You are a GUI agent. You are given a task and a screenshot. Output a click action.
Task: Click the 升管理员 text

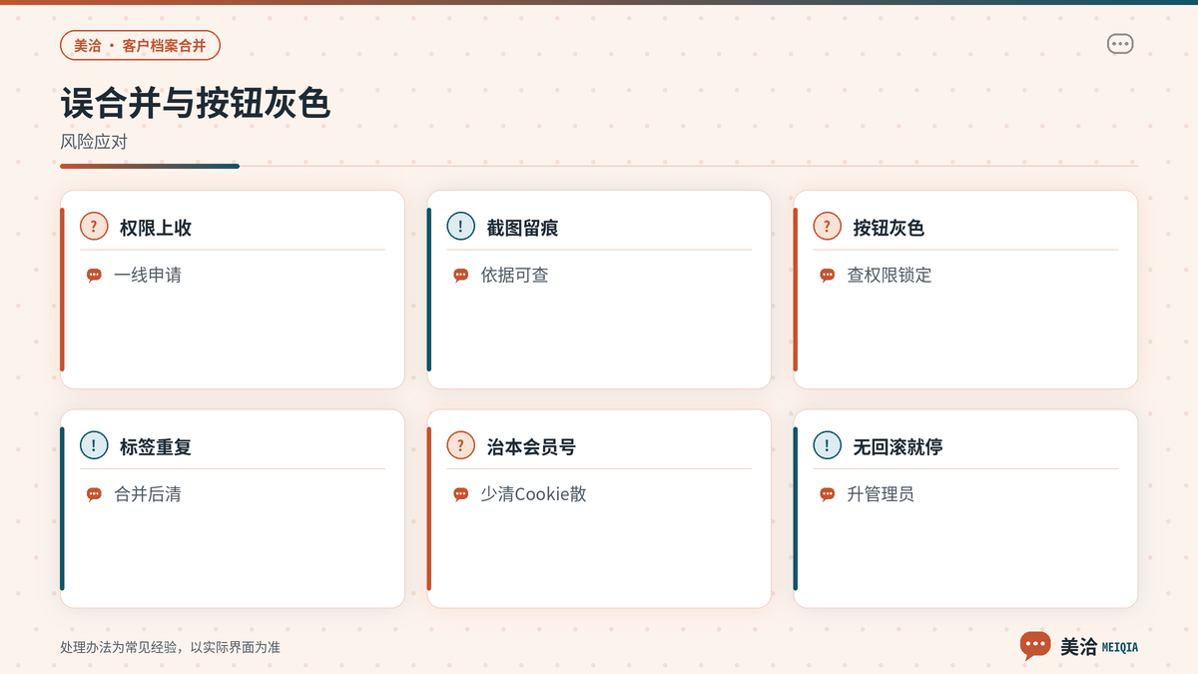881,494
